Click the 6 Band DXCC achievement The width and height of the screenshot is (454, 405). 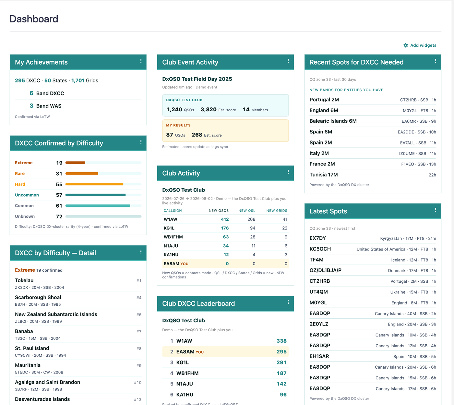coord(78,93)
